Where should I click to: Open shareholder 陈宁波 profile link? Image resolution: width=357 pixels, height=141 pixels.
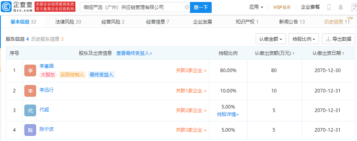[x=46, y=129]
